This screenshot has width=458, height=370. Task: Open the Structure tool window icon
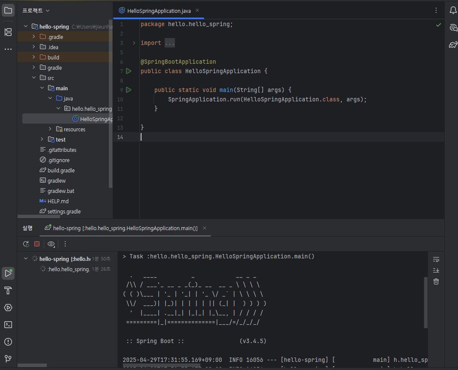[8, 32]
